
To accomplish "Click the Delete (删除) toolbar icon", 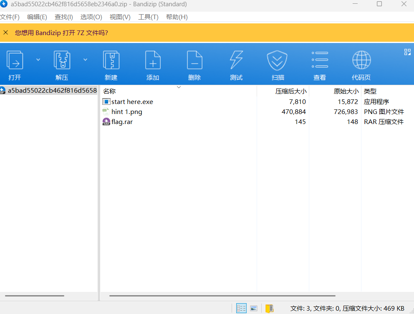I will 194,61.
